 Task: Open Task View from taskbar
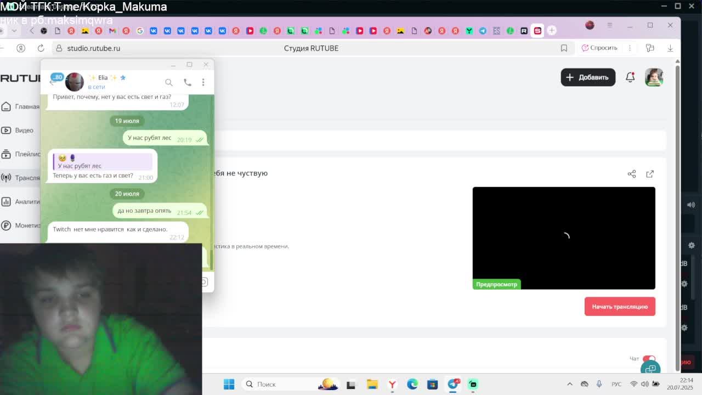pos(351,384)
